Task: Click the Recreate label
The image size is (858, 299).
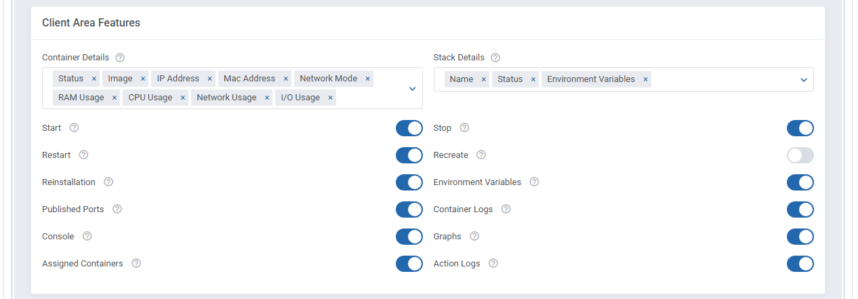Action: pos(451,155)
